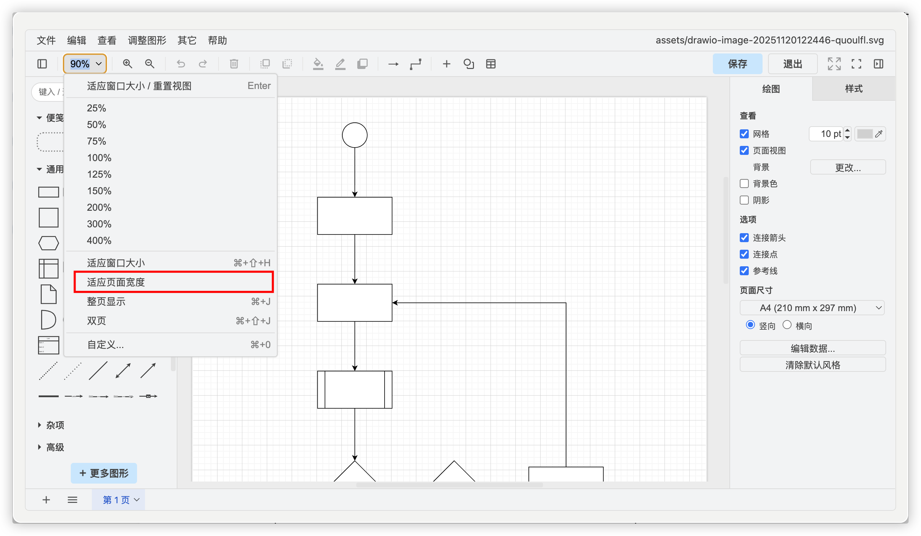Screen dimensions: 921x536
Task: Click the delete trash icon
Action: (234, 64)
